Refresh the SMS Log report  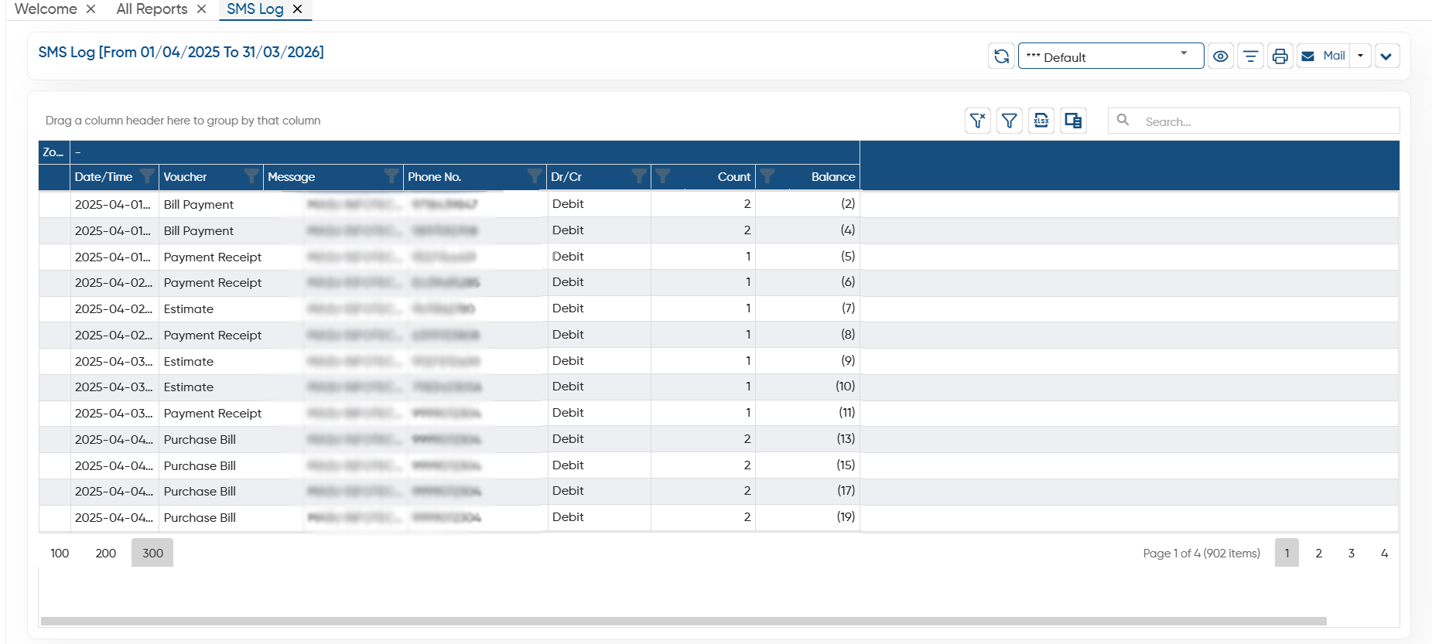(x=1001, y=56)
